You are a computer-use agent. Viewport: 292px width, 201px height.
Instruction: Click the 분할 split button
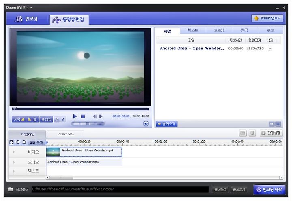click(x=36, y=142)
